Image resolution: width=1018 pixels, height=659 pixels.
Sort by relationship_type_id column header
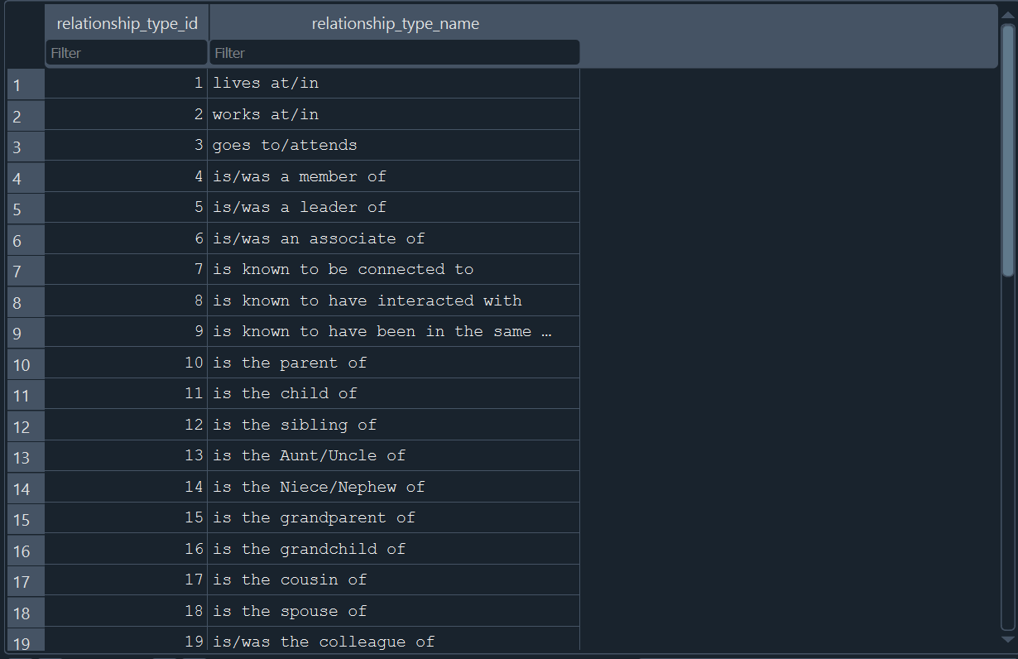(x=127, y=23)
